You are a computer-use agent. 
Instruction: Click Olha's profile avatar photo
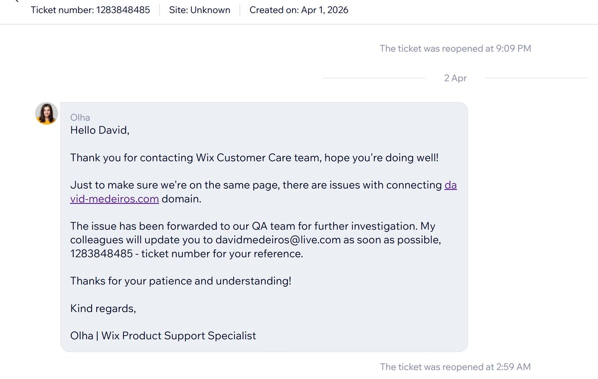46,114
